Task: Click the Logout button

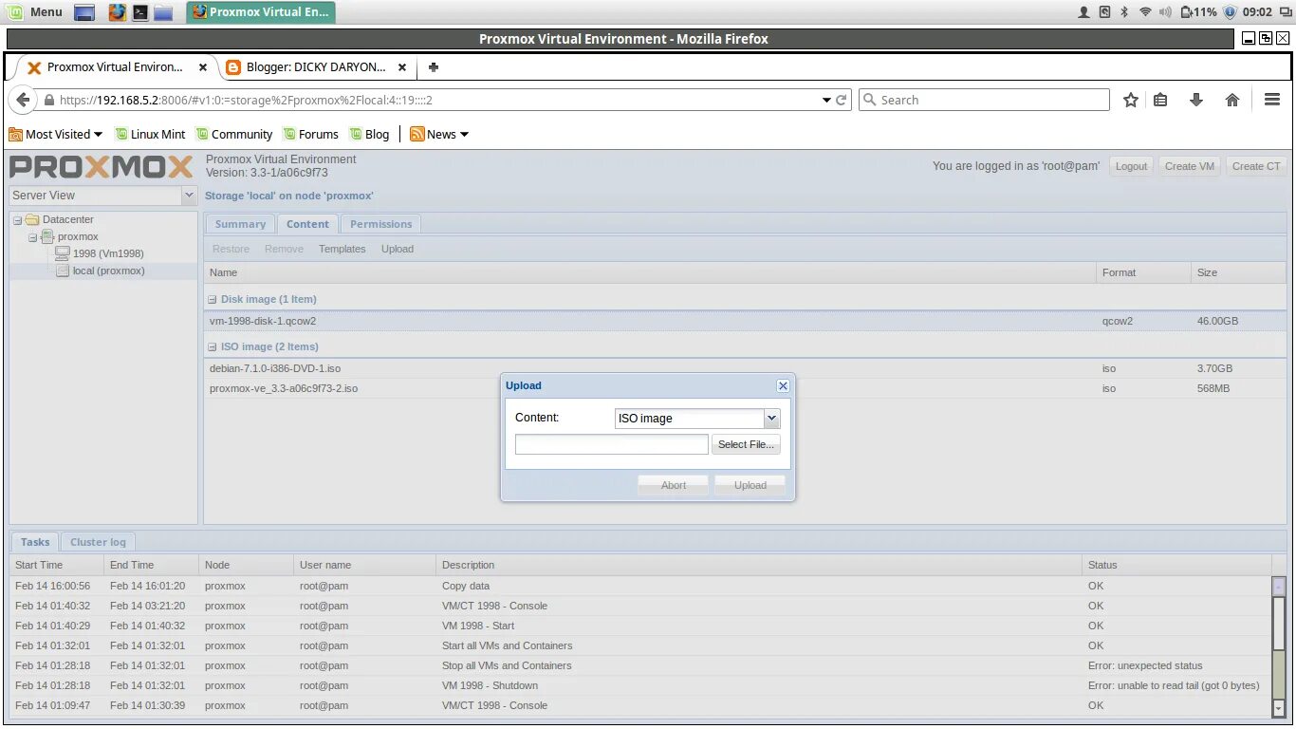Action: (x=1131, y=166)
